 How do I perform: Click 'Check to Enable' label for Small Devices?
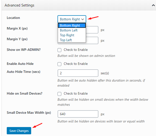pyautogui.click(x=76, y=94)
